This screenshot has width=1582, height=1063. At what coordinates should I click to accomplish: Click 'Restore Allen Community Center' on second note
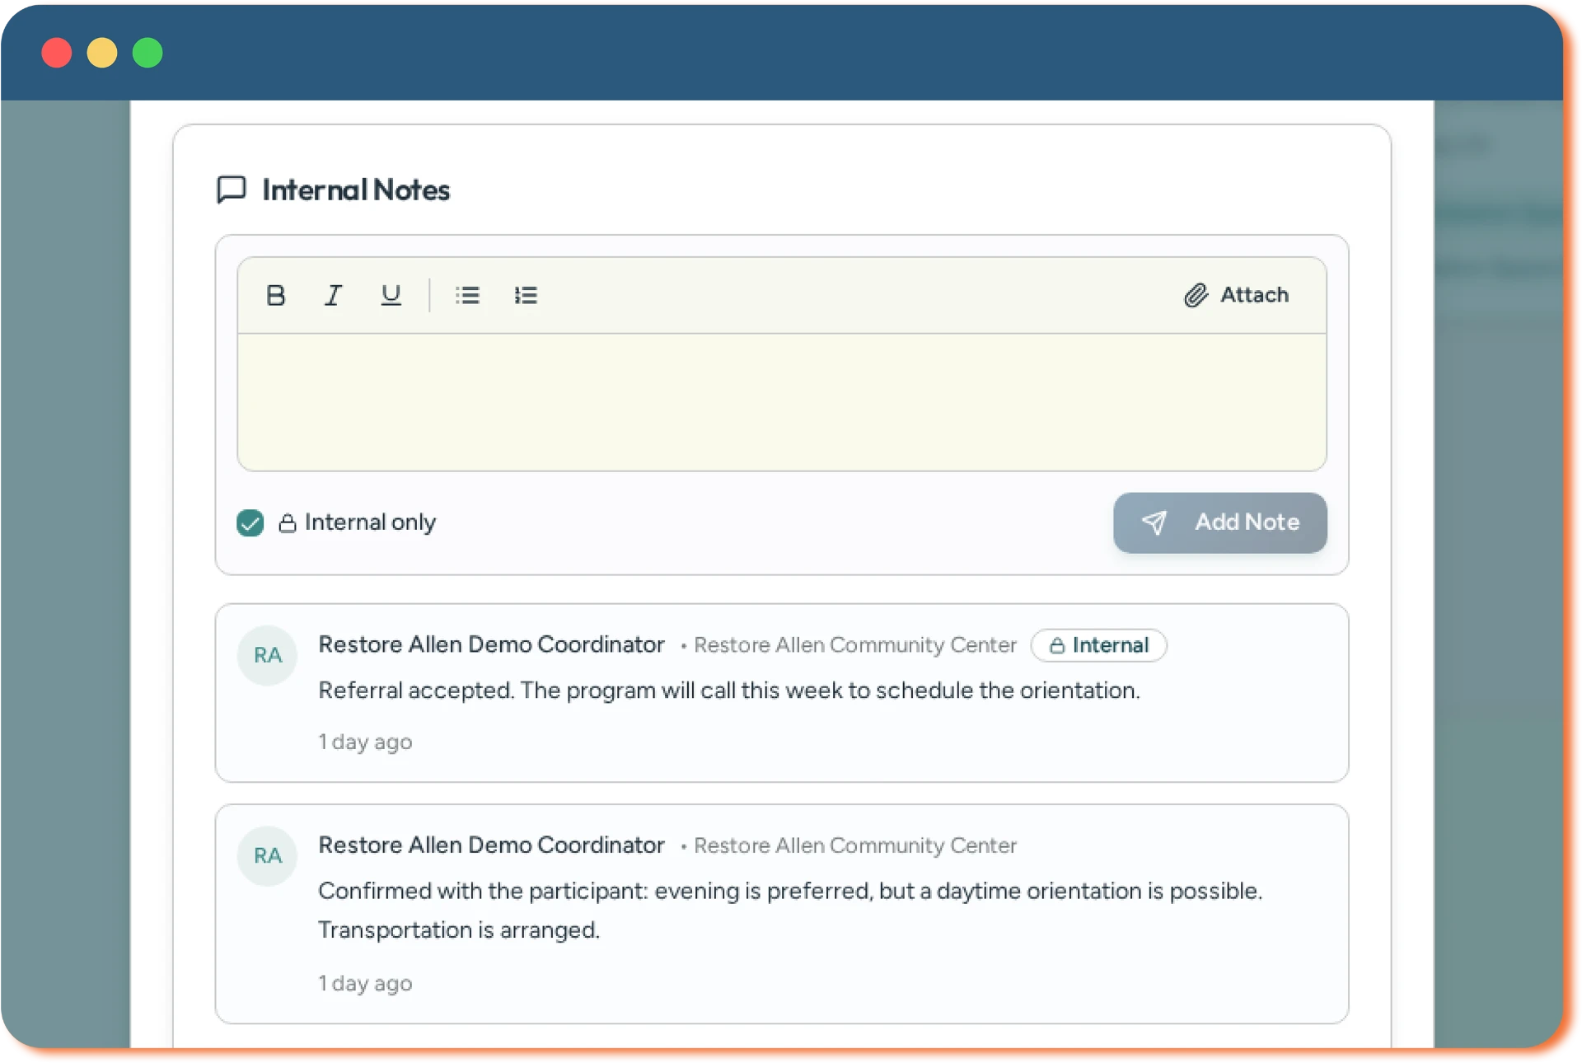coord(855,845)
